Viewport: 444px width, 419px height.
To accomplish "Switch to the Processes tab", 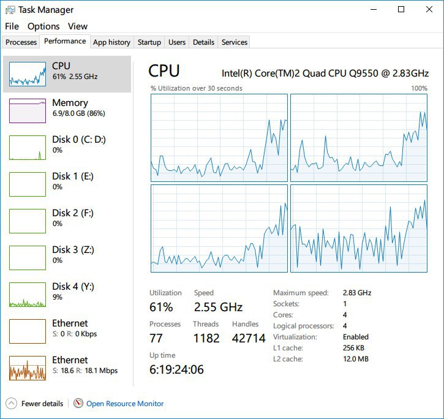I will [x=21, y=42].
